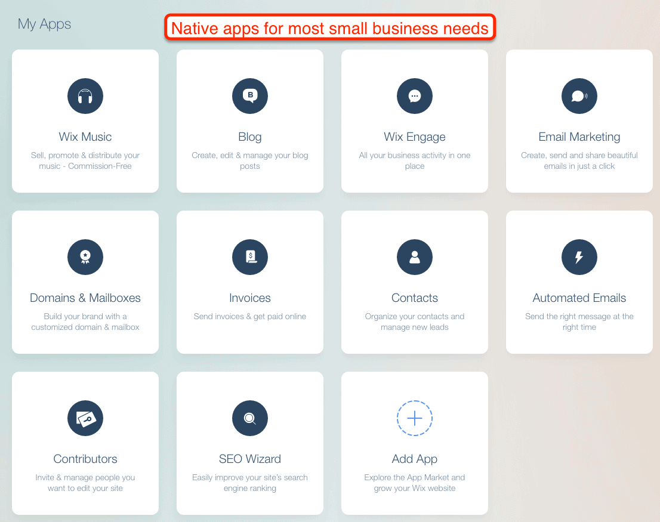The image size is (660, 522).
Task: Open the Invoices dollar document icon
Action: click(250, 257)
